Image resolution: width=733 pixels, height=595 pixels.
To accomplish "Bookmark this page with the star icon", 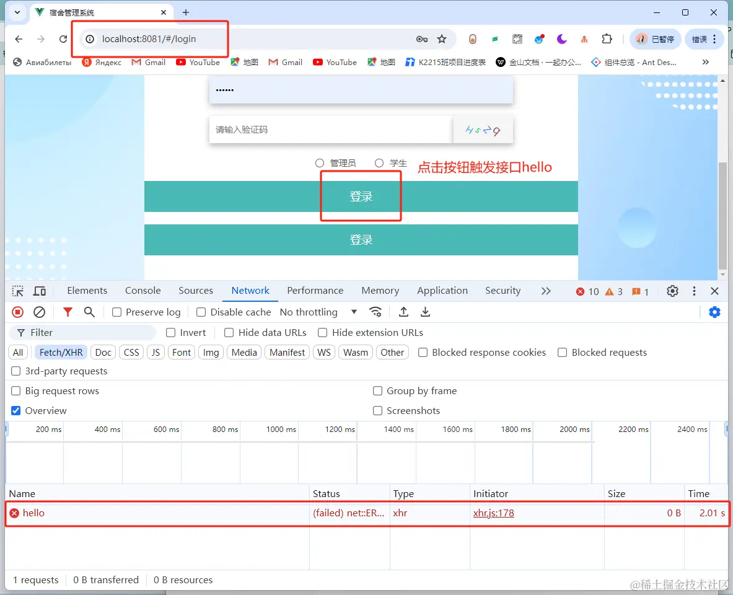I will point(442,39).
